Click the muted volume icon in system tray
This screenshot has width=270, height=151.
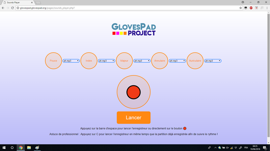click(227, 147)
